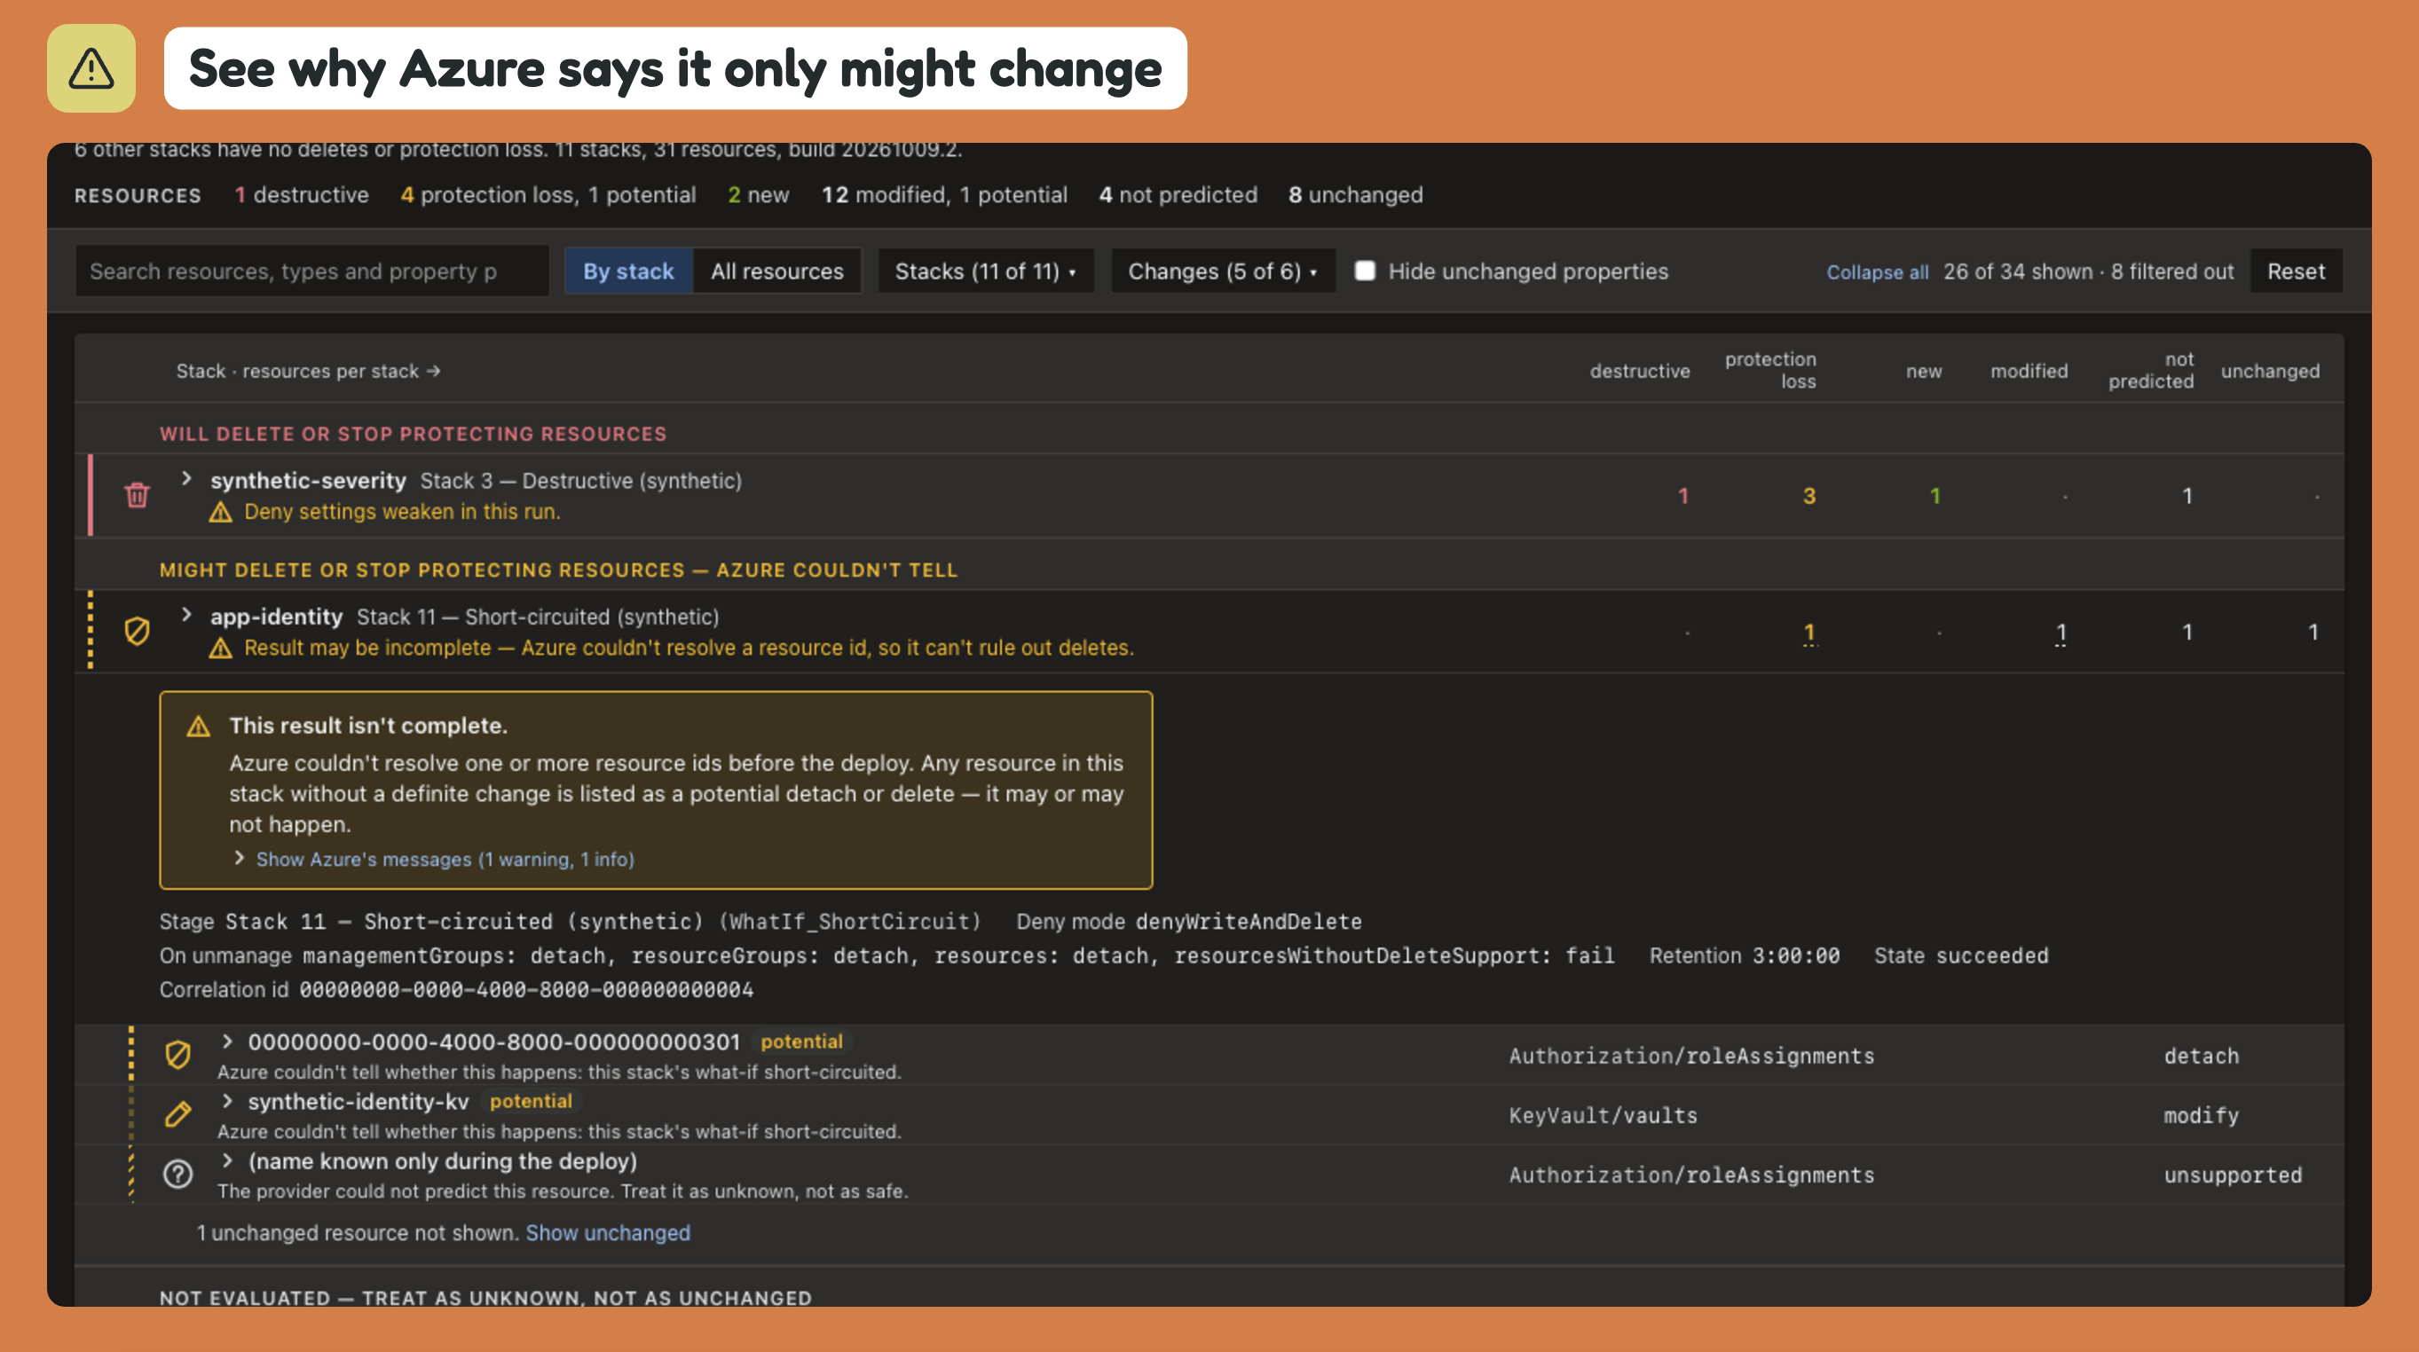
Task: Click the question mark icon for name known only during deploy
Action: 177,1174
